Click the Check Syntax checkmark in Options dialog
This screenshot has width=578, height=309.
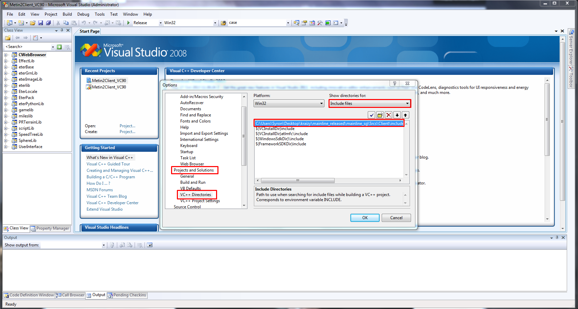pos(371,115)
